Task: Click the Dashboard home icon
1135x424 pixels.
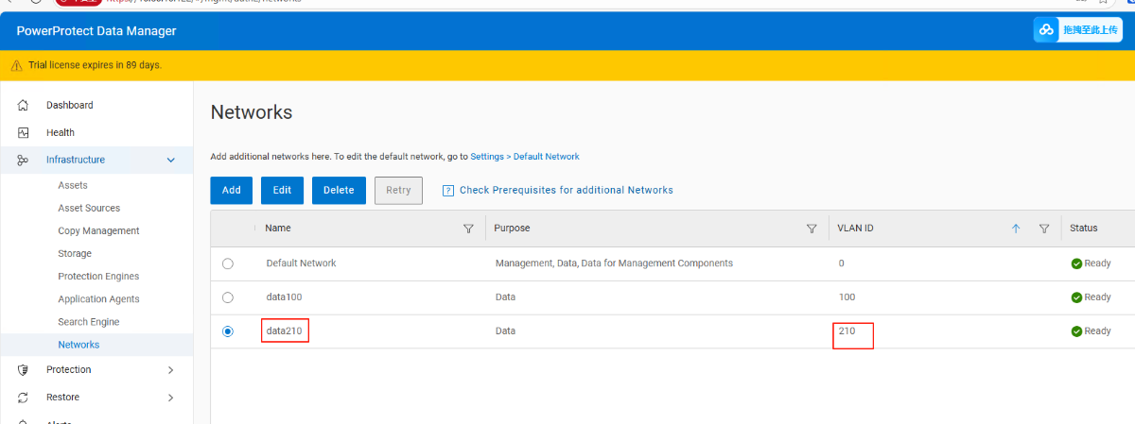Action: pyautogui.click(x=23, y=105)
